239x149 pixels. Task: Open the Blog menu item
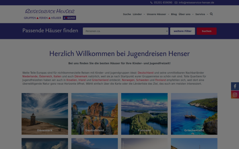pyautogui.click(x=174, y=14)
